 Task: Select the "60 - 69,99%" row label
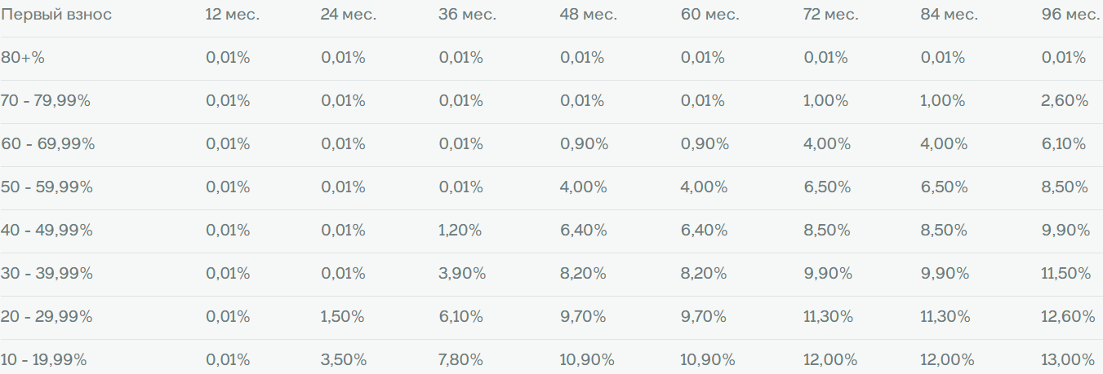(x=47, y=144)
